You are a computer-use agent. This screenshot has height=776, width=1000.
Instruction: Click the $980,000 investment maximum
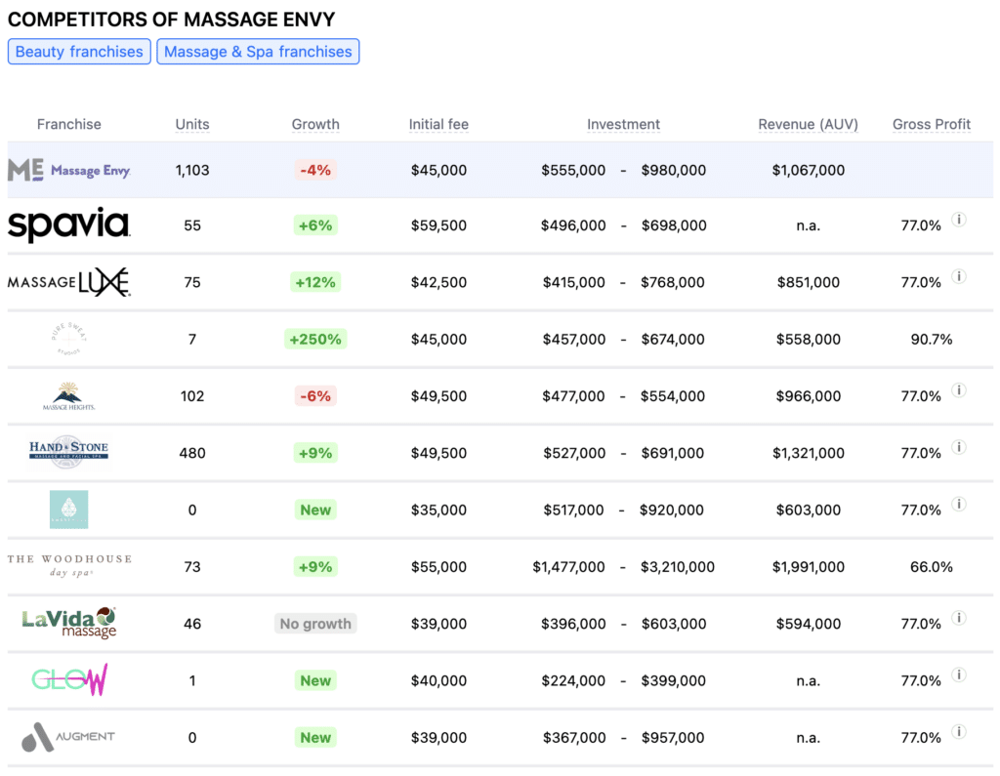tap(674, 170)
